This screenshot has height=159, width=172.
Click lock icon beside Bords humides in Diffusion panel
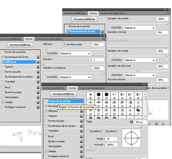pos(38,92)
